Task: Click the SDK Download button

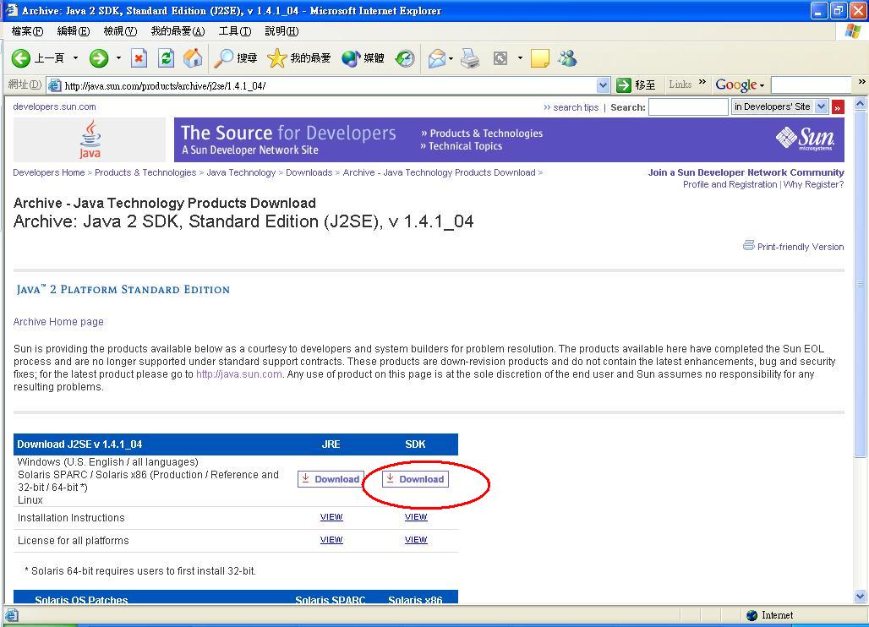Action: [x=415, y=479]
